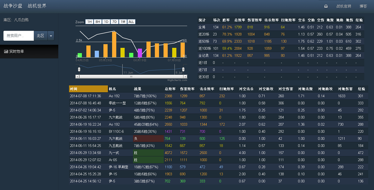Screen dimensions: 374x190
Task: Click the right navigator range handle
Action: pos(183,69)
